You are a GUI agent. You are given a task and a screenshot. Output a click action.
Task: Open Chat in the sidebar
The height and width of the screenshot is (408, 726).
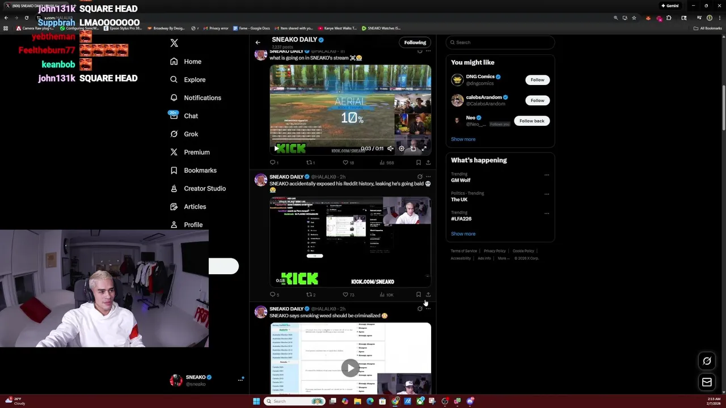(x=184, y=116)
